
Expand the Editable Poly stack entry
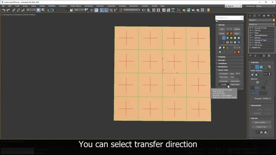pos(250,47)
